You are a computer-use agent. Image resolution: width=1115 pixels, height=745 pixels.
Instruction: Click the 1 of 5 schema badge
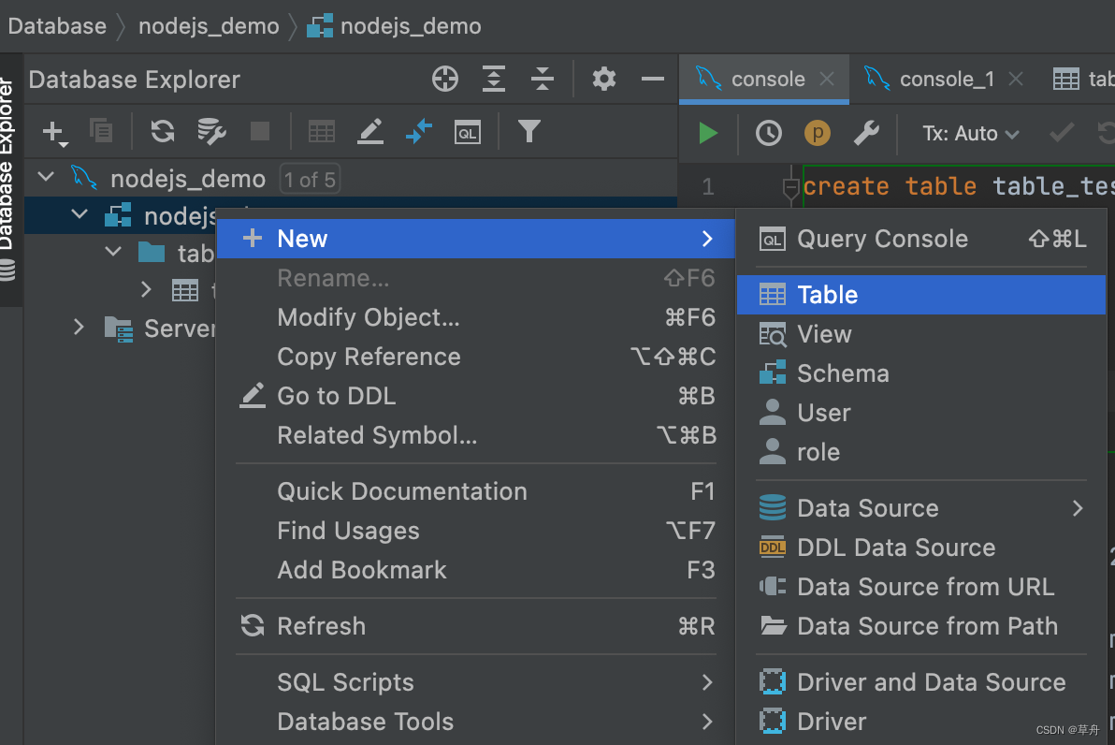(x=310, y=179)
